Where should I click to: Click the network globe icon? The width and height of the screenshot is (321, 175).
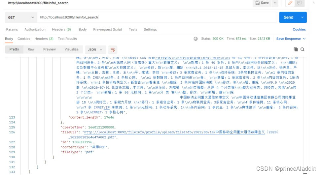(x=196, y=39)
